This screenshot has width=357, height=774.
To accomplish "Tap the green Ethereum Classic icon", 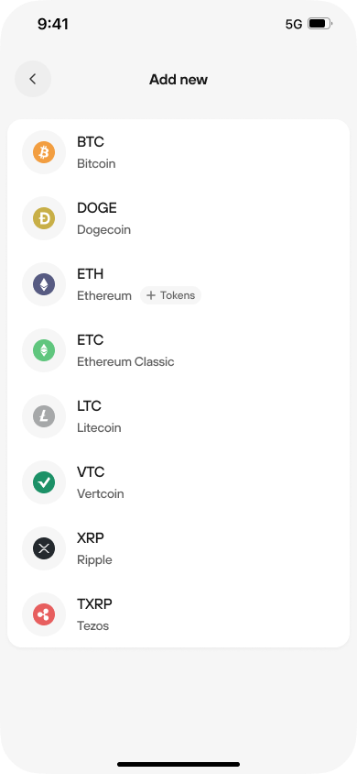I will [44, 350].
